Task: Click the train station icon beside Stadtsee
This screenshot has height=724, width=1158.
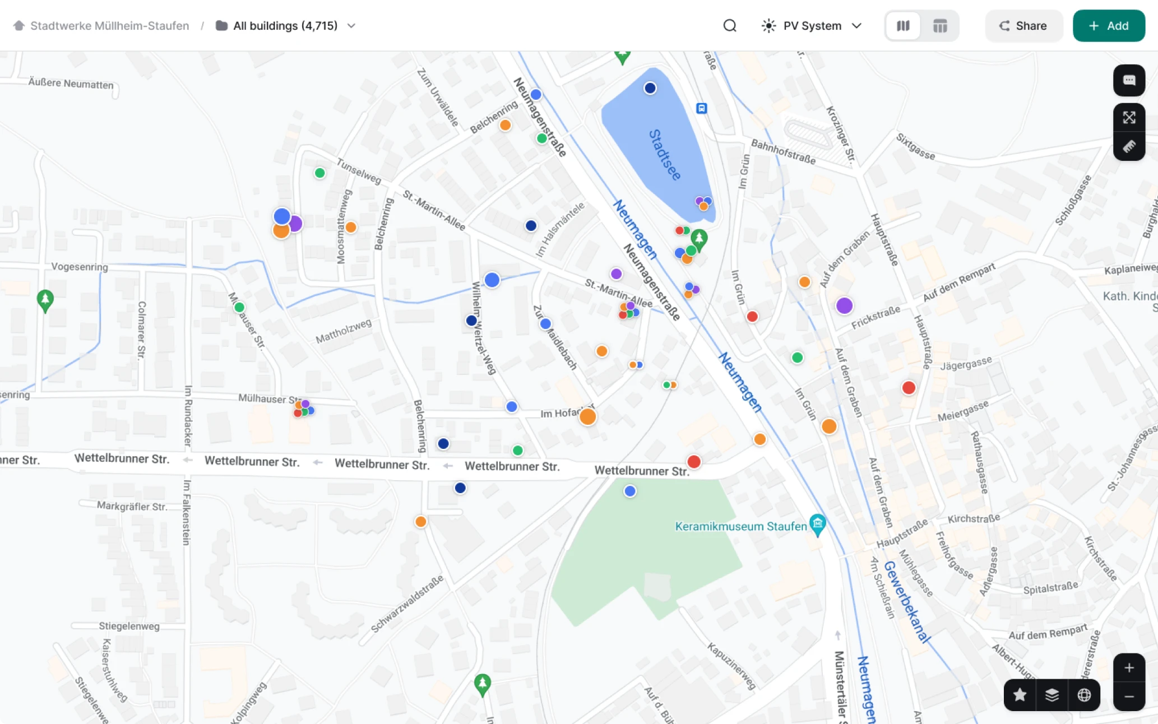Action: 701,108
